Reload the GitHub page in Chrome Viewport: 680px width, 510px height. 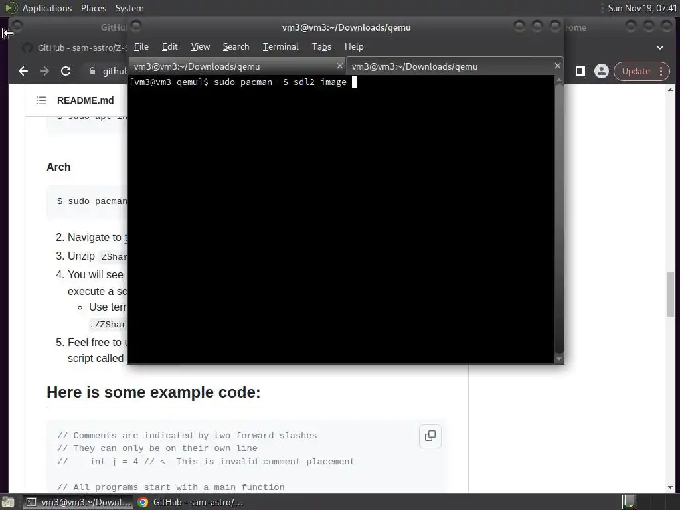point(66,71)
